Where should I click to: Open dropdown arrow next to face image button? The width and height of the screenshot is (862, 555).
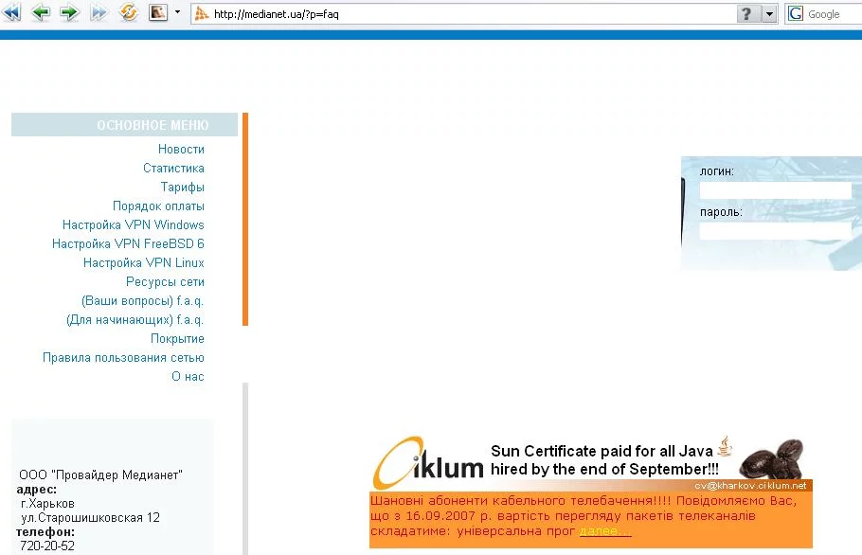tap(177, 12)
